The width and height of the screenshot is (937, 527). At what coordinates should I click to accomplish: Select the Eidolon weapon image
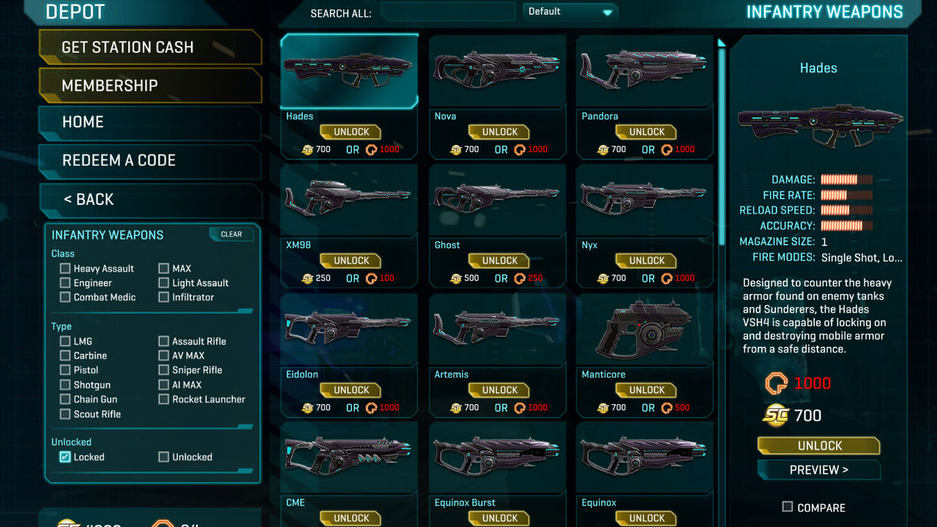(x=349, y=326)
